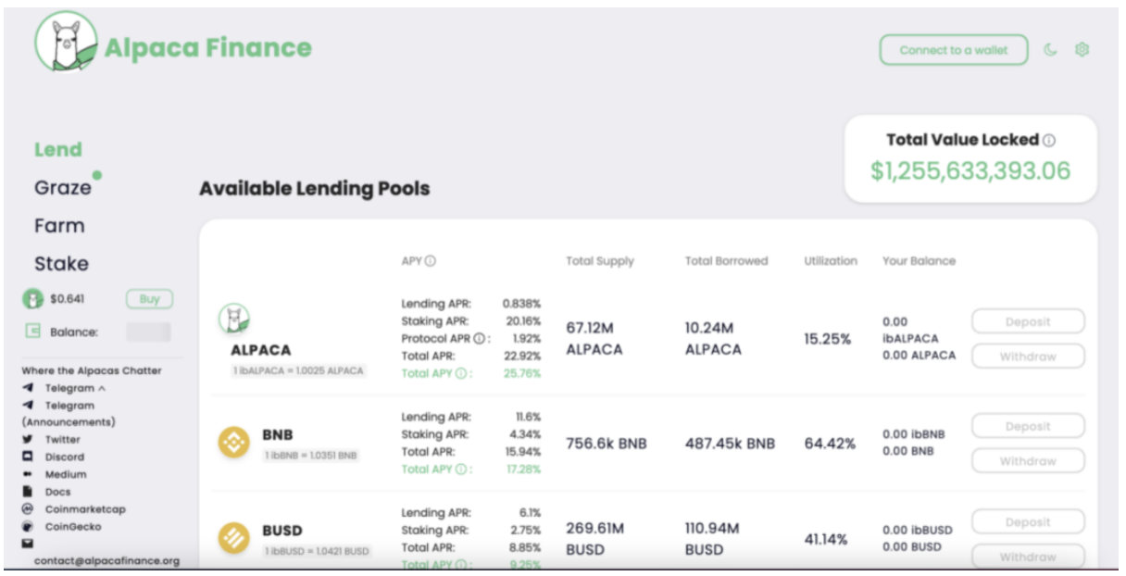Toggle dark mode with the moon icon
This screenshot has width=1126, height=576.
coord(1050,50)
